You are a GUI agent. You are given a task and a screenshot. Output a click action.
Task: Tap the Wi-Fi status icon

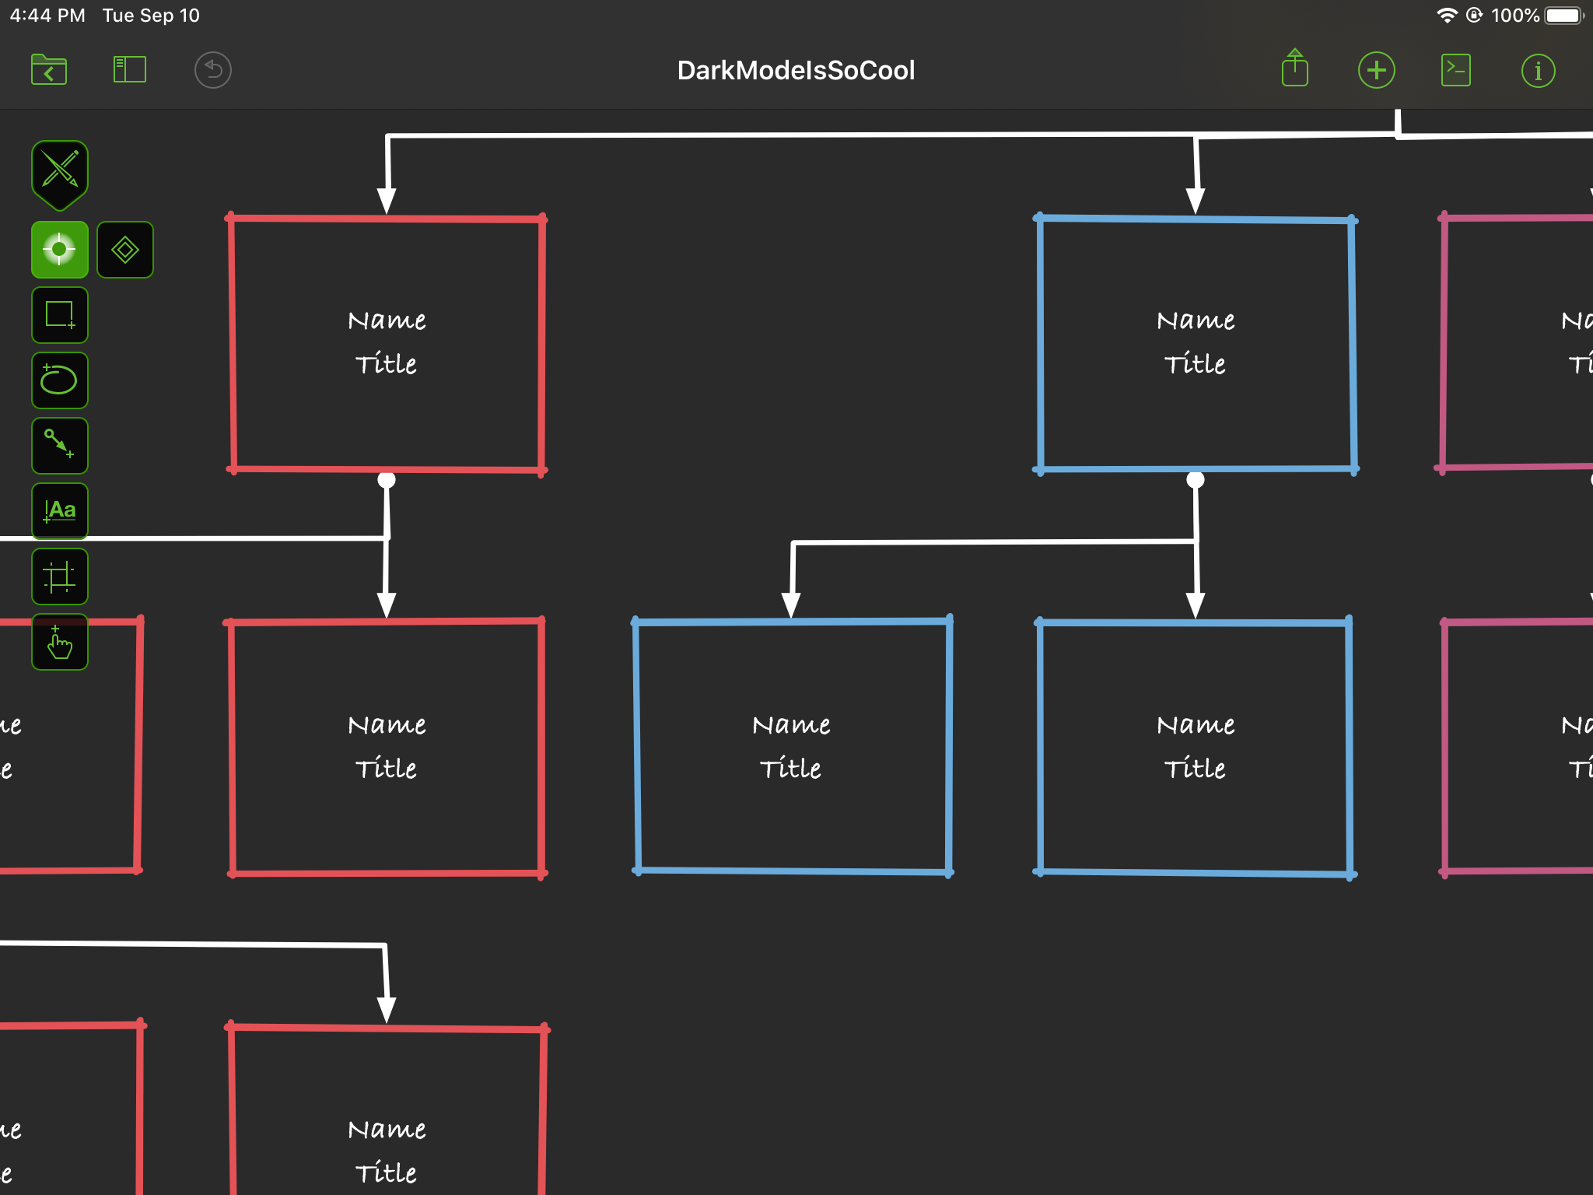coord(1447,16)
